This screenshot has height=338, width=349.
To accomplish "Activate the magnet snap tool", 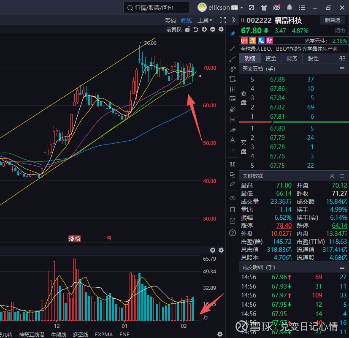I will pos(233,164).
